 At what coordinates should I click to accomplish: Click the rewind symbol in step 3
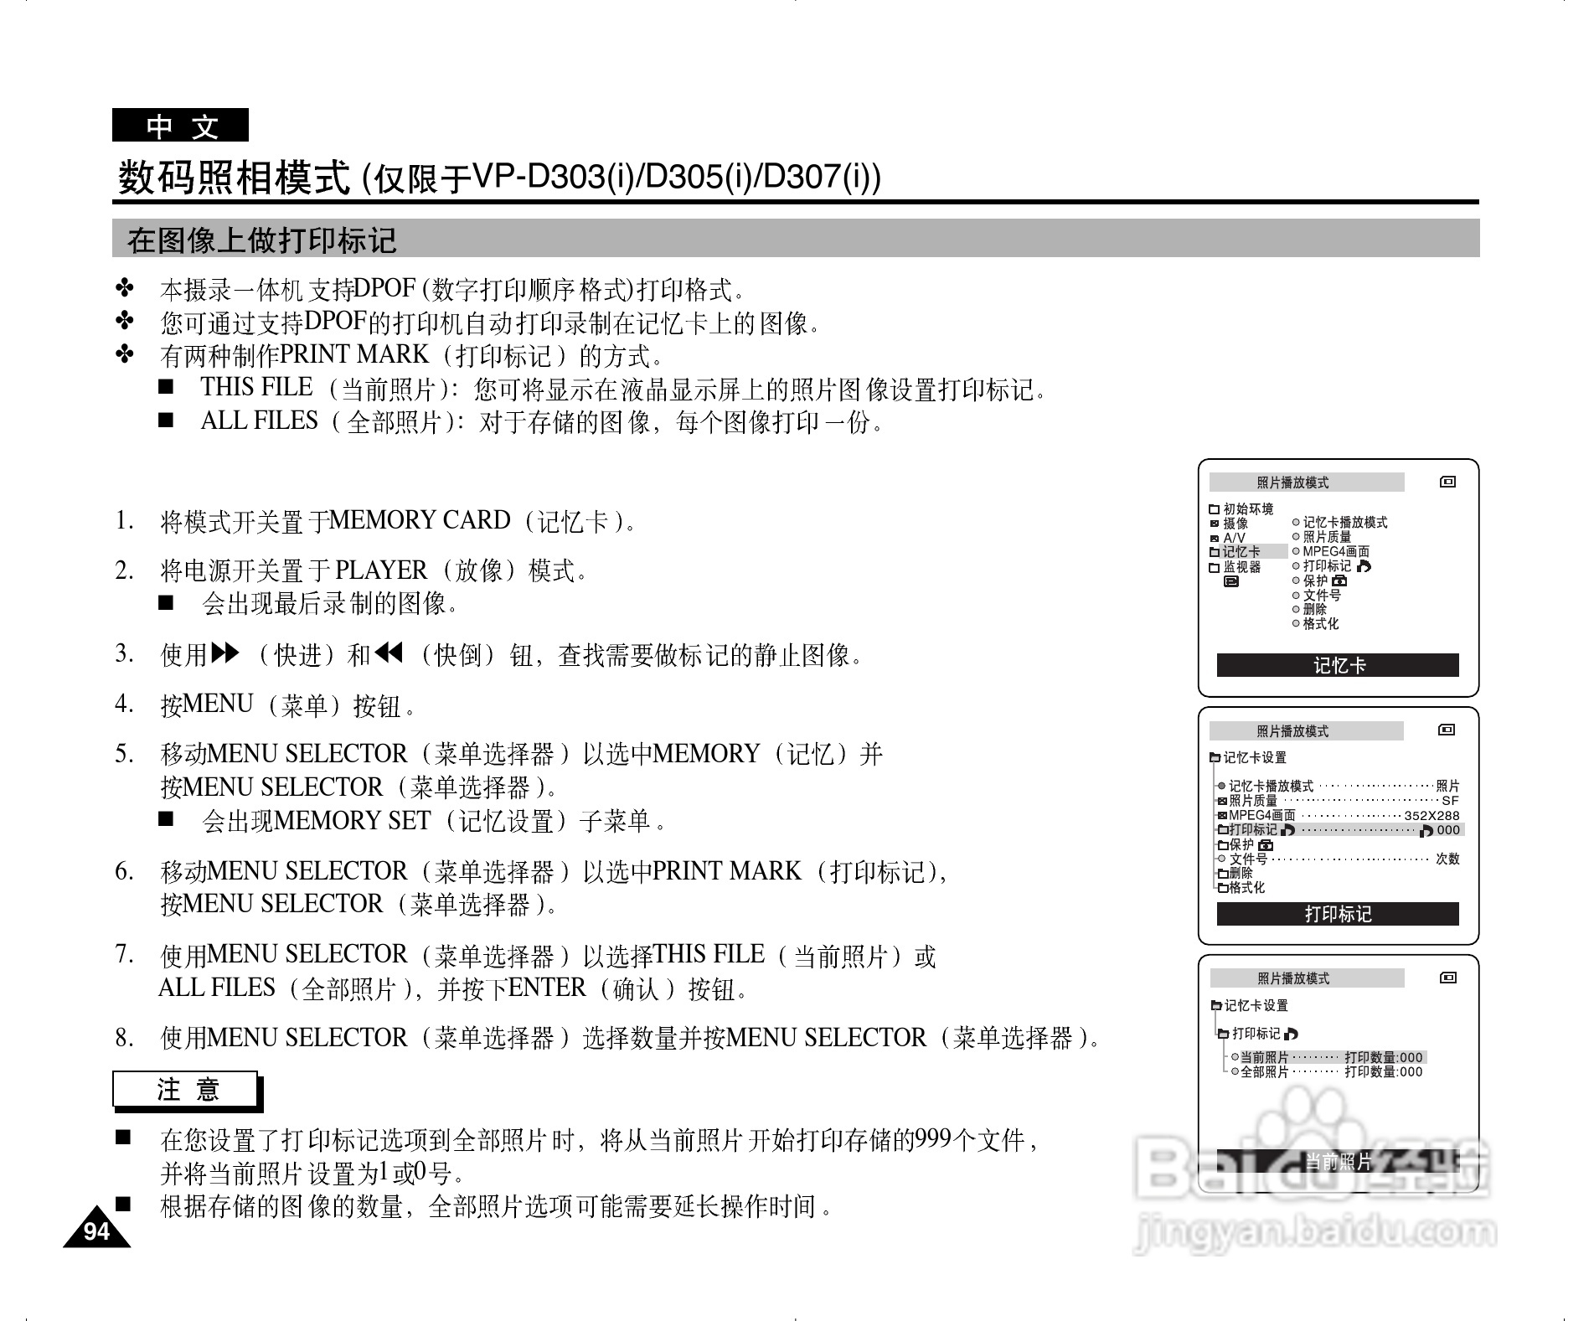coord(388,653)
